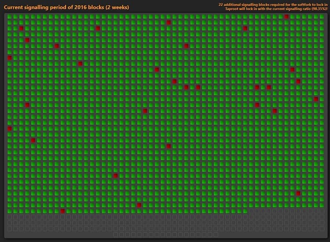This screenshot has width=330, height=242.
Task: Open the upper red block in the leftmost column
Action: point(10,58)
